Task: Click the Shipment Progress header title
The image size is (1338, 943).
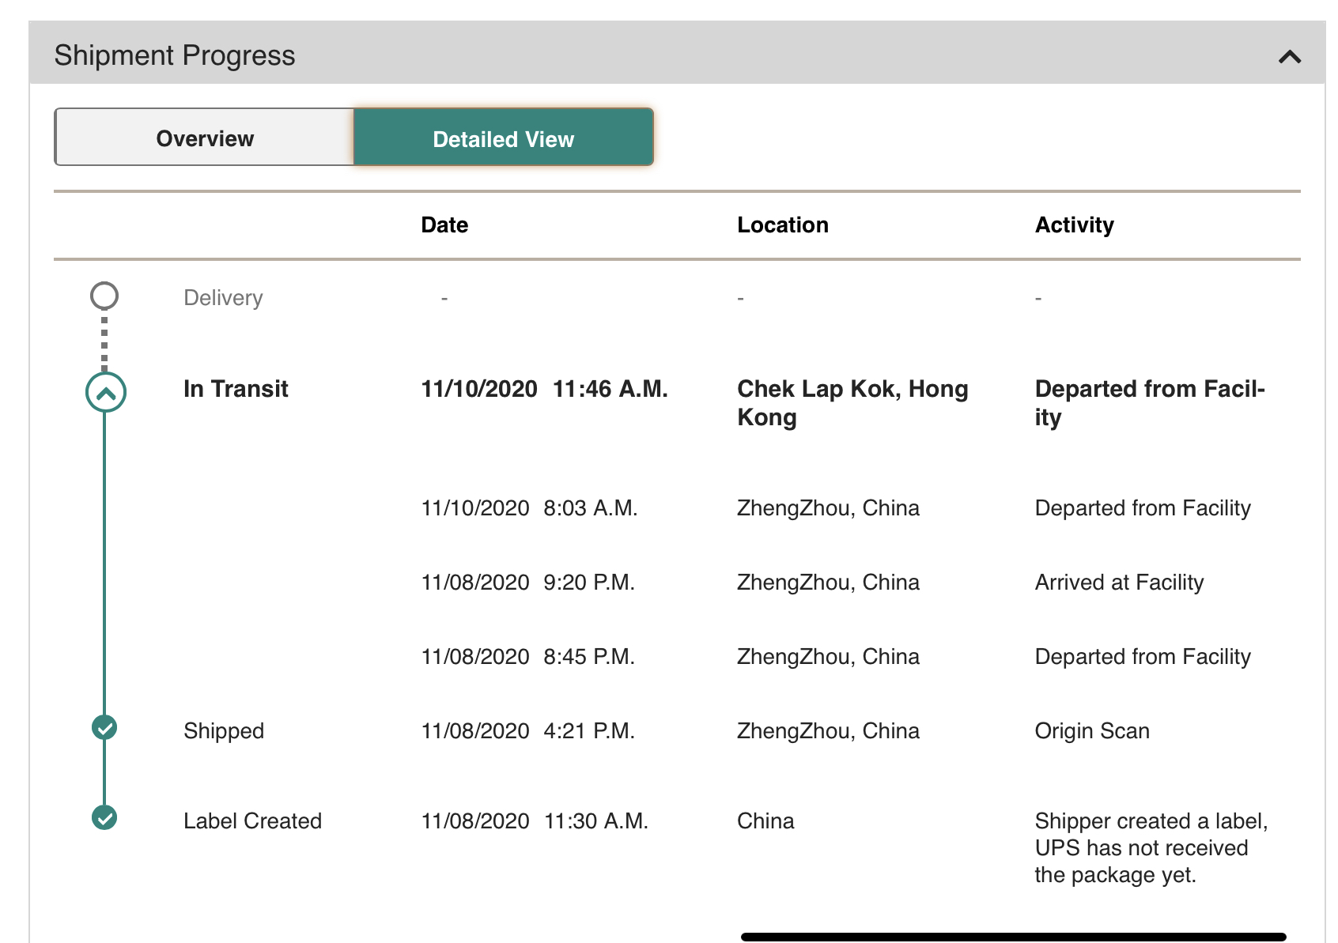Action: [175, 55]
